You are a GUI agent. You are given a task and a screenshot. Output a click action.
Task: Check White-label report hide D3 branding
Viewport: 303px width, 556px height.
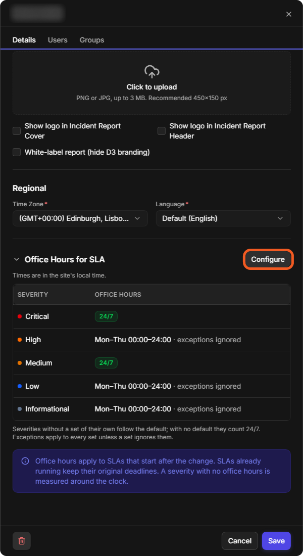(x=17, y=152)
